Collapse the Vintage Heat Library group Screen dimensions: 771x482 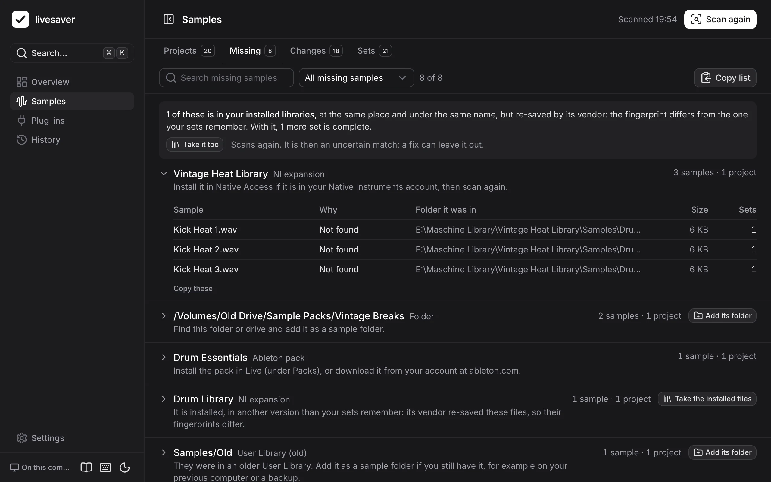164,174
